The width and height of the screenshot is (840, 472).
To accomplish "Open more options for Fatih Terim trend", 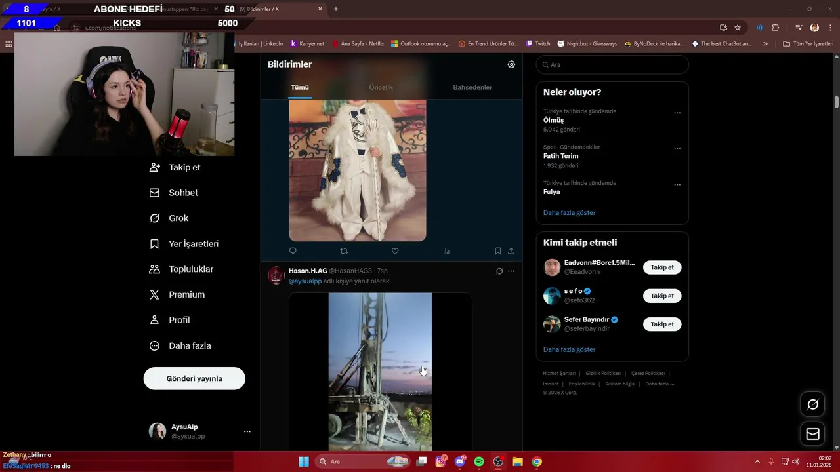I will (677, 149).
